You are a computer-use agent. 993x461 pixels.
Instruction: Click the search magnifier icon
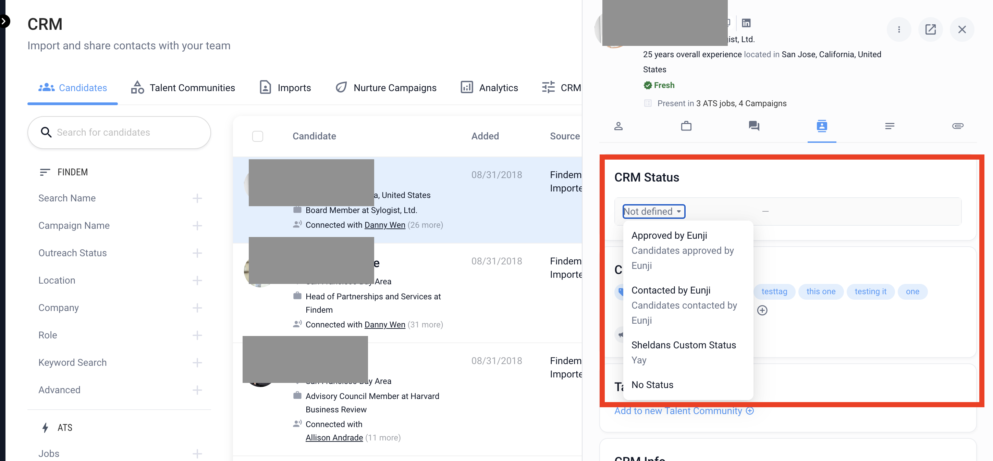46,132
